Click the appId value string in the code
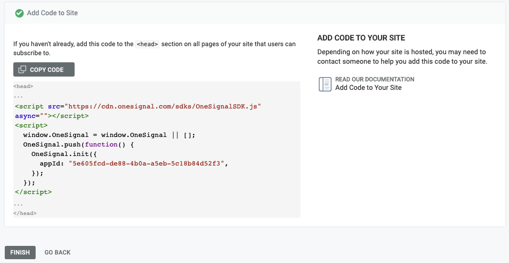The image size is (509, 263). tap(146, 164)
